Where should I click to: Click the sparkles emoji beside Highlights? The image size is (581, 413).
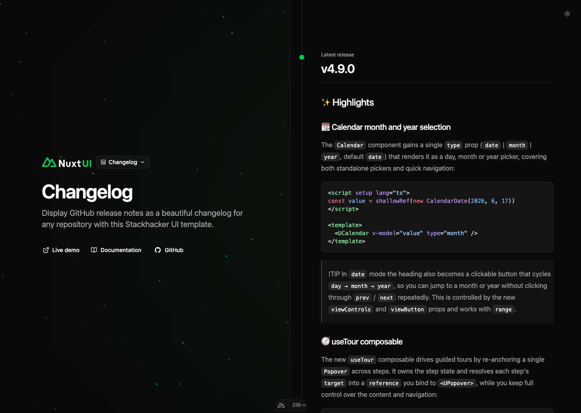(x=326, y=102)
